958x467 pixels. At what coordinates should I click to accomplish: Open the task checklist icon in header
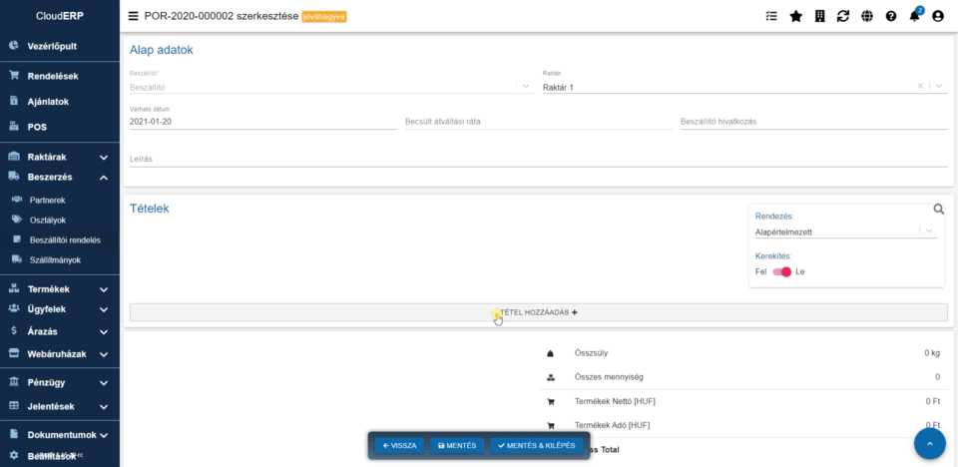coord(771,17)
